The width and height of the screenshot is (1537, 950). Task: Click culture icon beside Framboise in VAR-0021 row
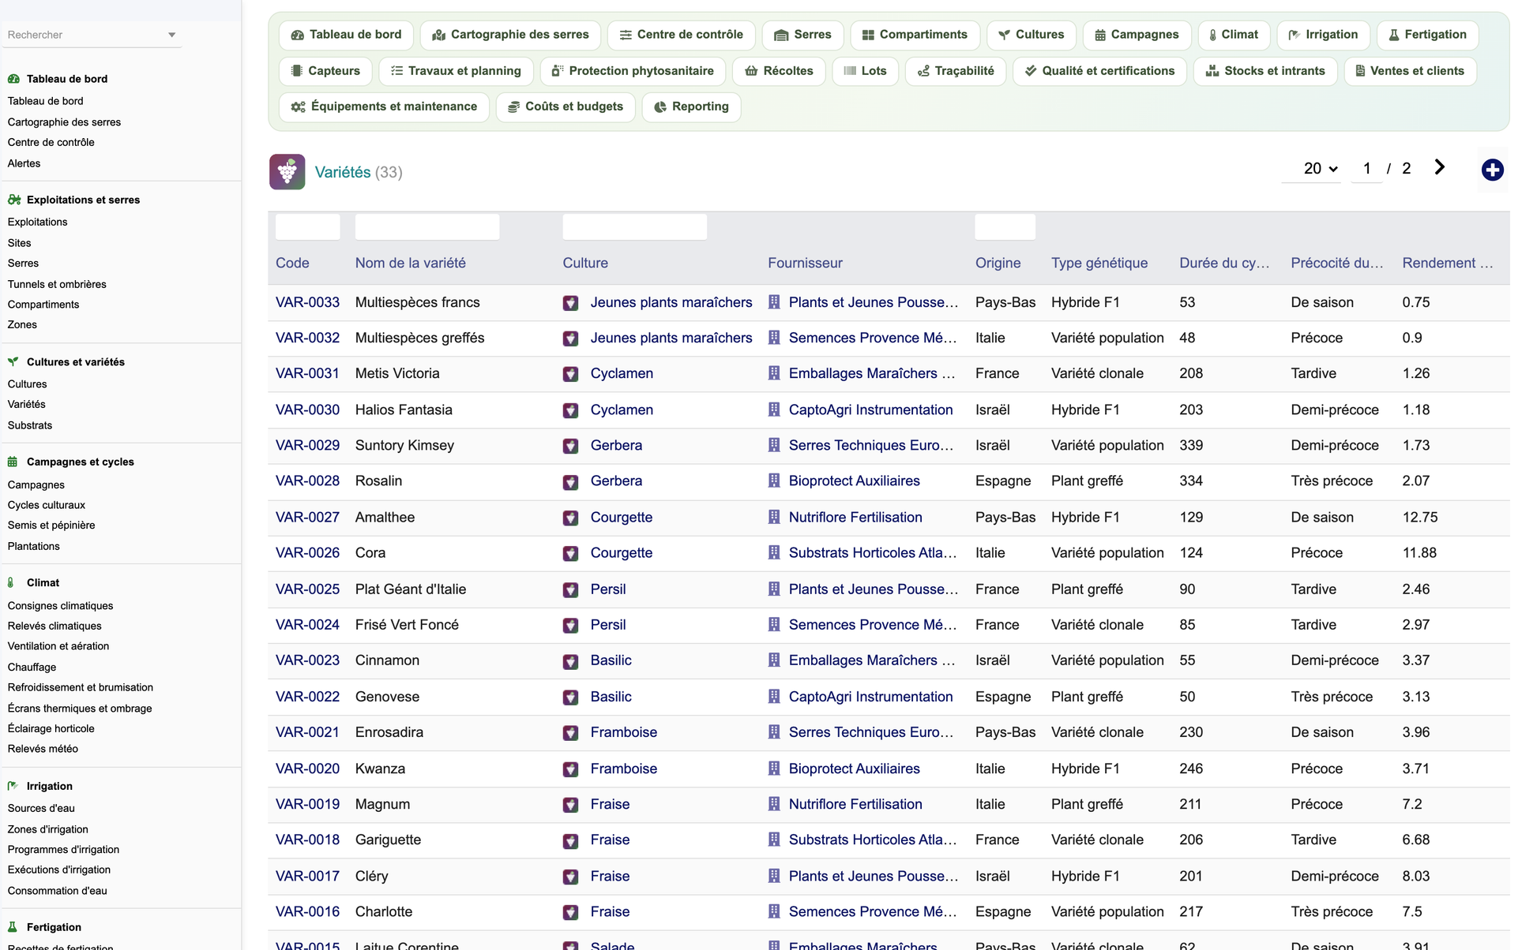coord(570,733)
